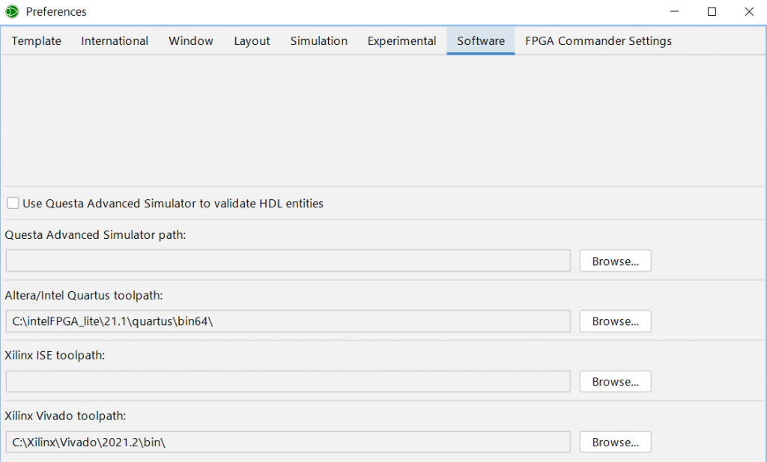
Task: Go to the Layout tab
Action: [x=252, y=41]
